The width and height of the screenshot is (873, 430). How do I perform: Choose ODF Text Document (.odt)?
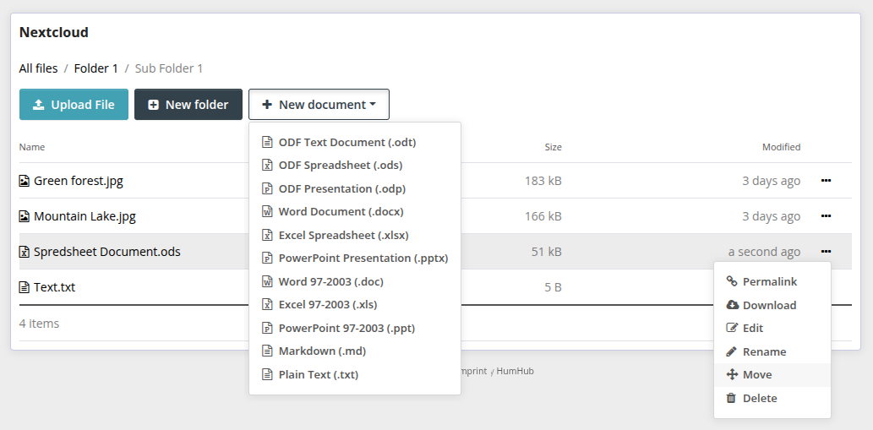point(346,142)
